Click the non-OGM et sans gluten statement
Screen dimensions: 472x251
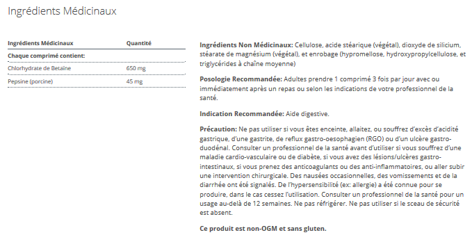pyautogui.click(x=263, y=229)
